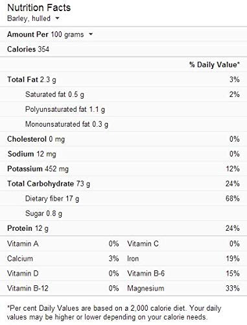Expand the 100 grams serving size dropdown
Image resolution: width=247 pixels, height=325 pixels.
[72, 34]
